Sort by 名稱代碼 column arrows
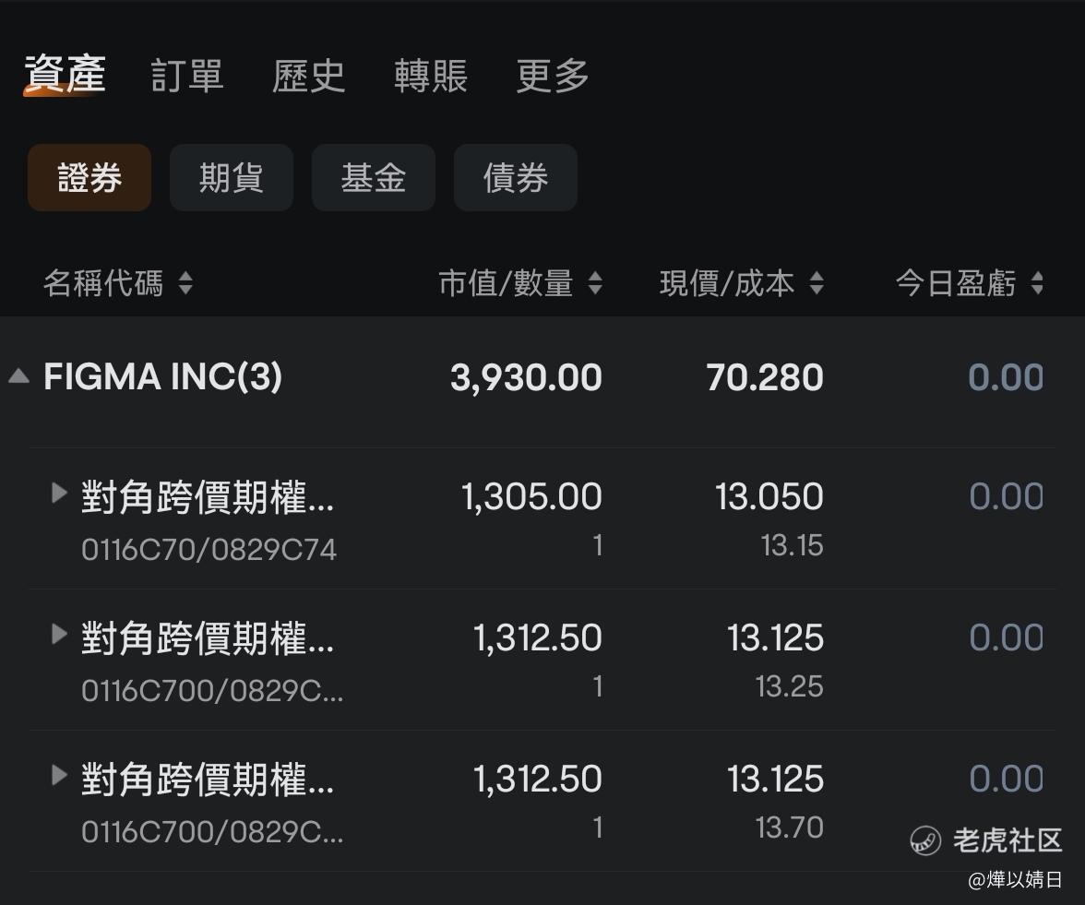 click(185, 283)
